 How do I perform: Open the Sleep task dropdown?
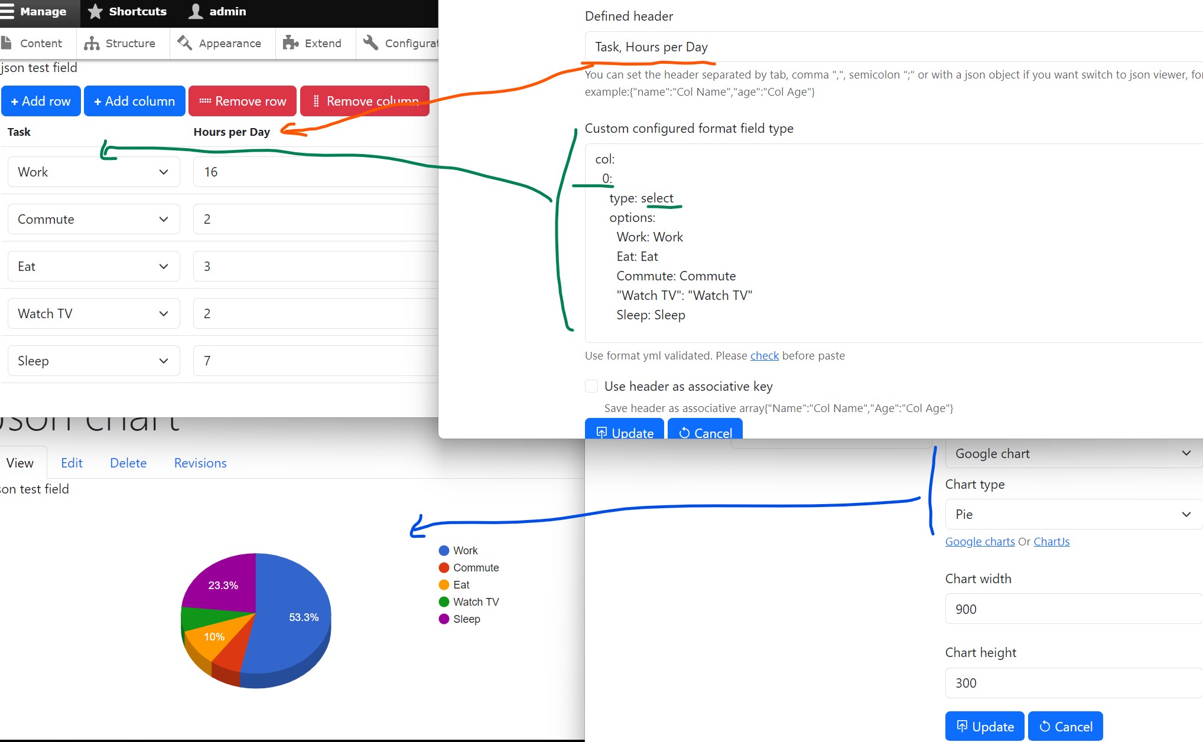(93, 361)
